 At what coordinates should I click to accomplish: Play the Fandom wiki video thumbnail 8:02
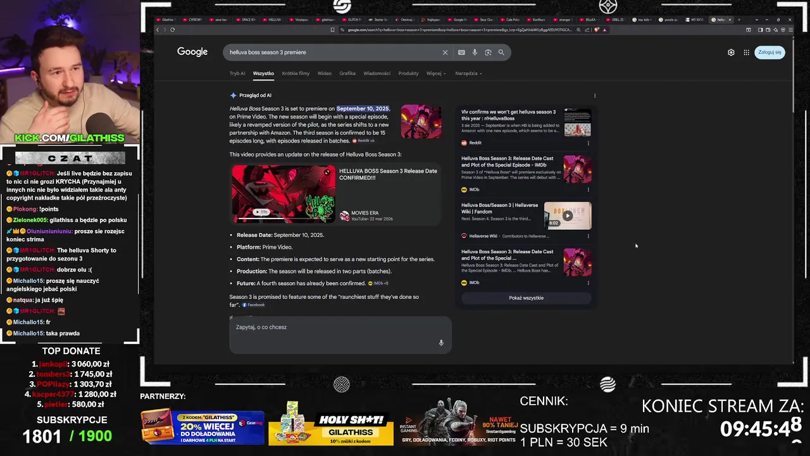tap(568, 215)
